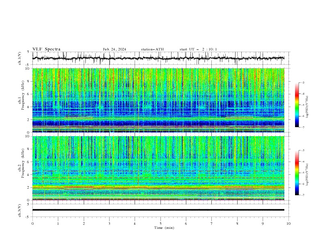325x251 pixels.
Task: Click the "start UT = 2 :10: 1" text
Action: pos(198,49)
